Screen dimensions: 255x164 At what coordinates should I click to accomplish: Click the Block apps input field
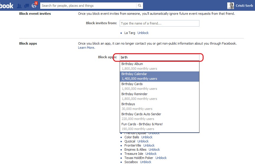(160, 57)
